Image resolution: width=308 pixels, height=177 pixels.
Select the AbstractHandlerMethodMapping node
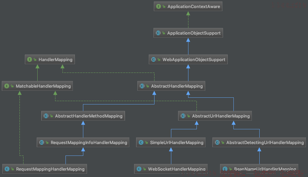pos(83,116)
